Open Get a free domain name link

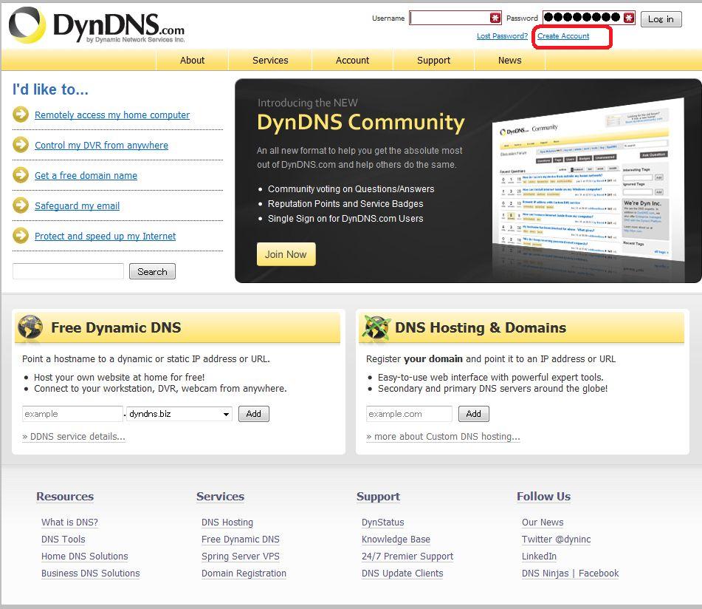tap(86, 175)
